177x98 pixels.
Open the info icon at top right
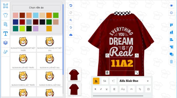171,13
